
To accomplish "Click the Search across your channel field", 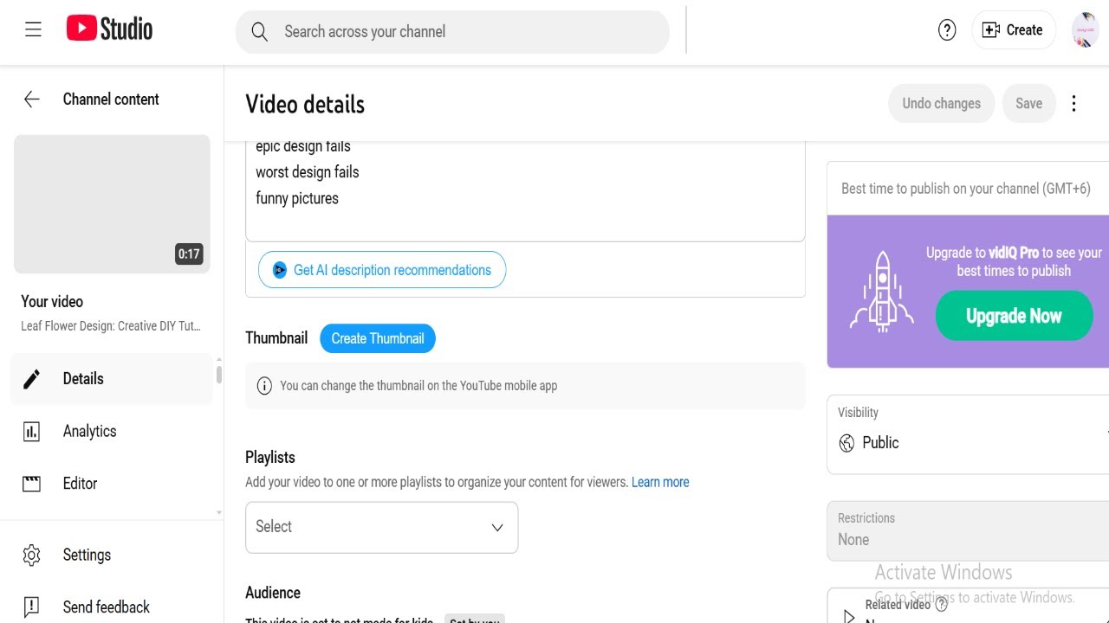I will (x=452, y=32).
